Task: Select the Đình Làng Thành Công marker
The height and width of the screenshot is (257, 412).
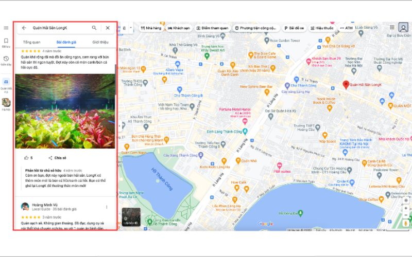Action: pyautogui.click(x=245, y=131)
